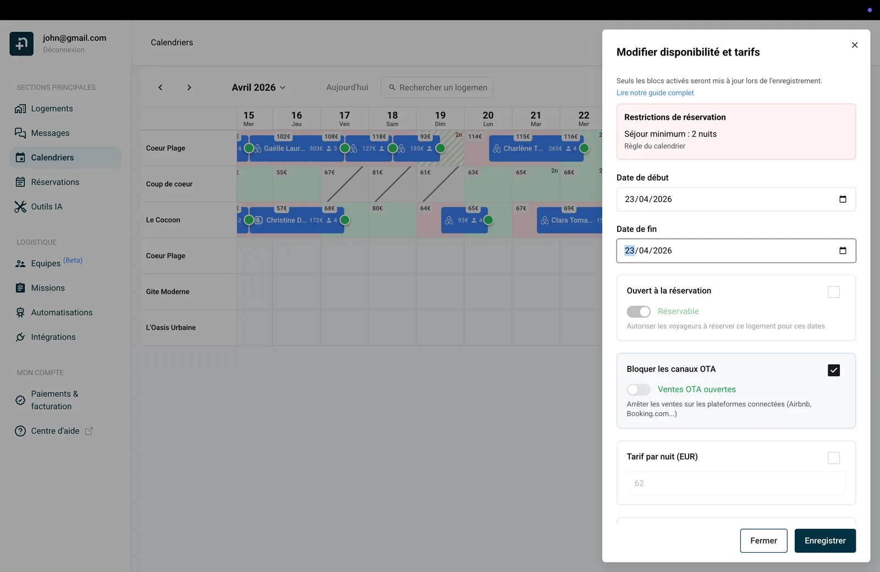The height and width of the screenshot is (572, 880).
Task: Go to previous period with left arrow
Action: click(161, 87)
